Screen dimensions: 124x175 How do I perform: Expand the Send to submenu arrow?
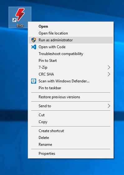pyautogui.click(x=109, y=106)
